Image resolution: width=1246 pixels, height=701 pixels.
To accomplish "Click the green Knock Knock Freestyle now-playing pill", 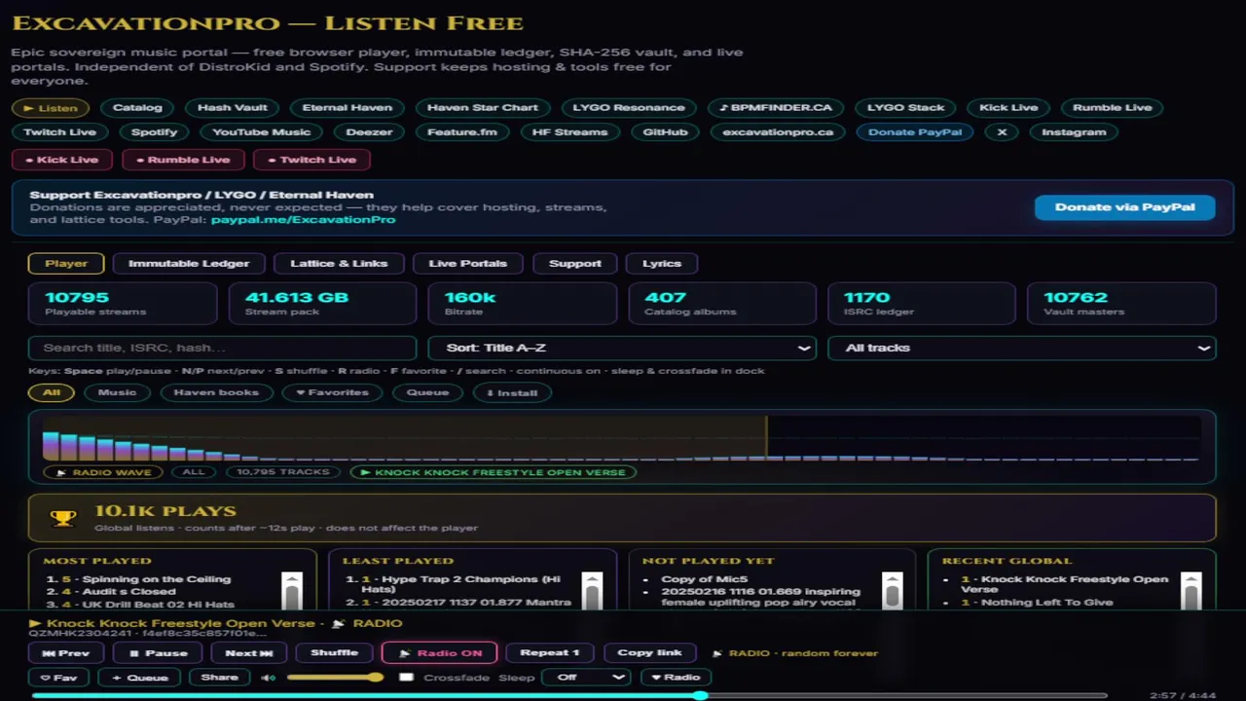I will click(493, 472).
